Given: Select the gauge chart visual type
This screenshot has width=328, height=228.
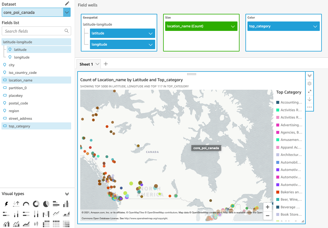Looking at the screenshot, I should click(26, 204).
